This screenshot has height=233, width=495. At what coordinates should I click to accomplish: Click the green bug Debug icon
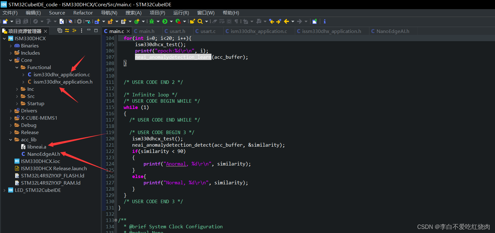point(152,21)
